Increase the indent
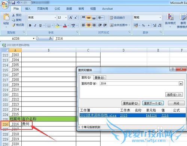The width and height of the screenshot is (187, 146). pyautogui.click(x=105, y=25)
